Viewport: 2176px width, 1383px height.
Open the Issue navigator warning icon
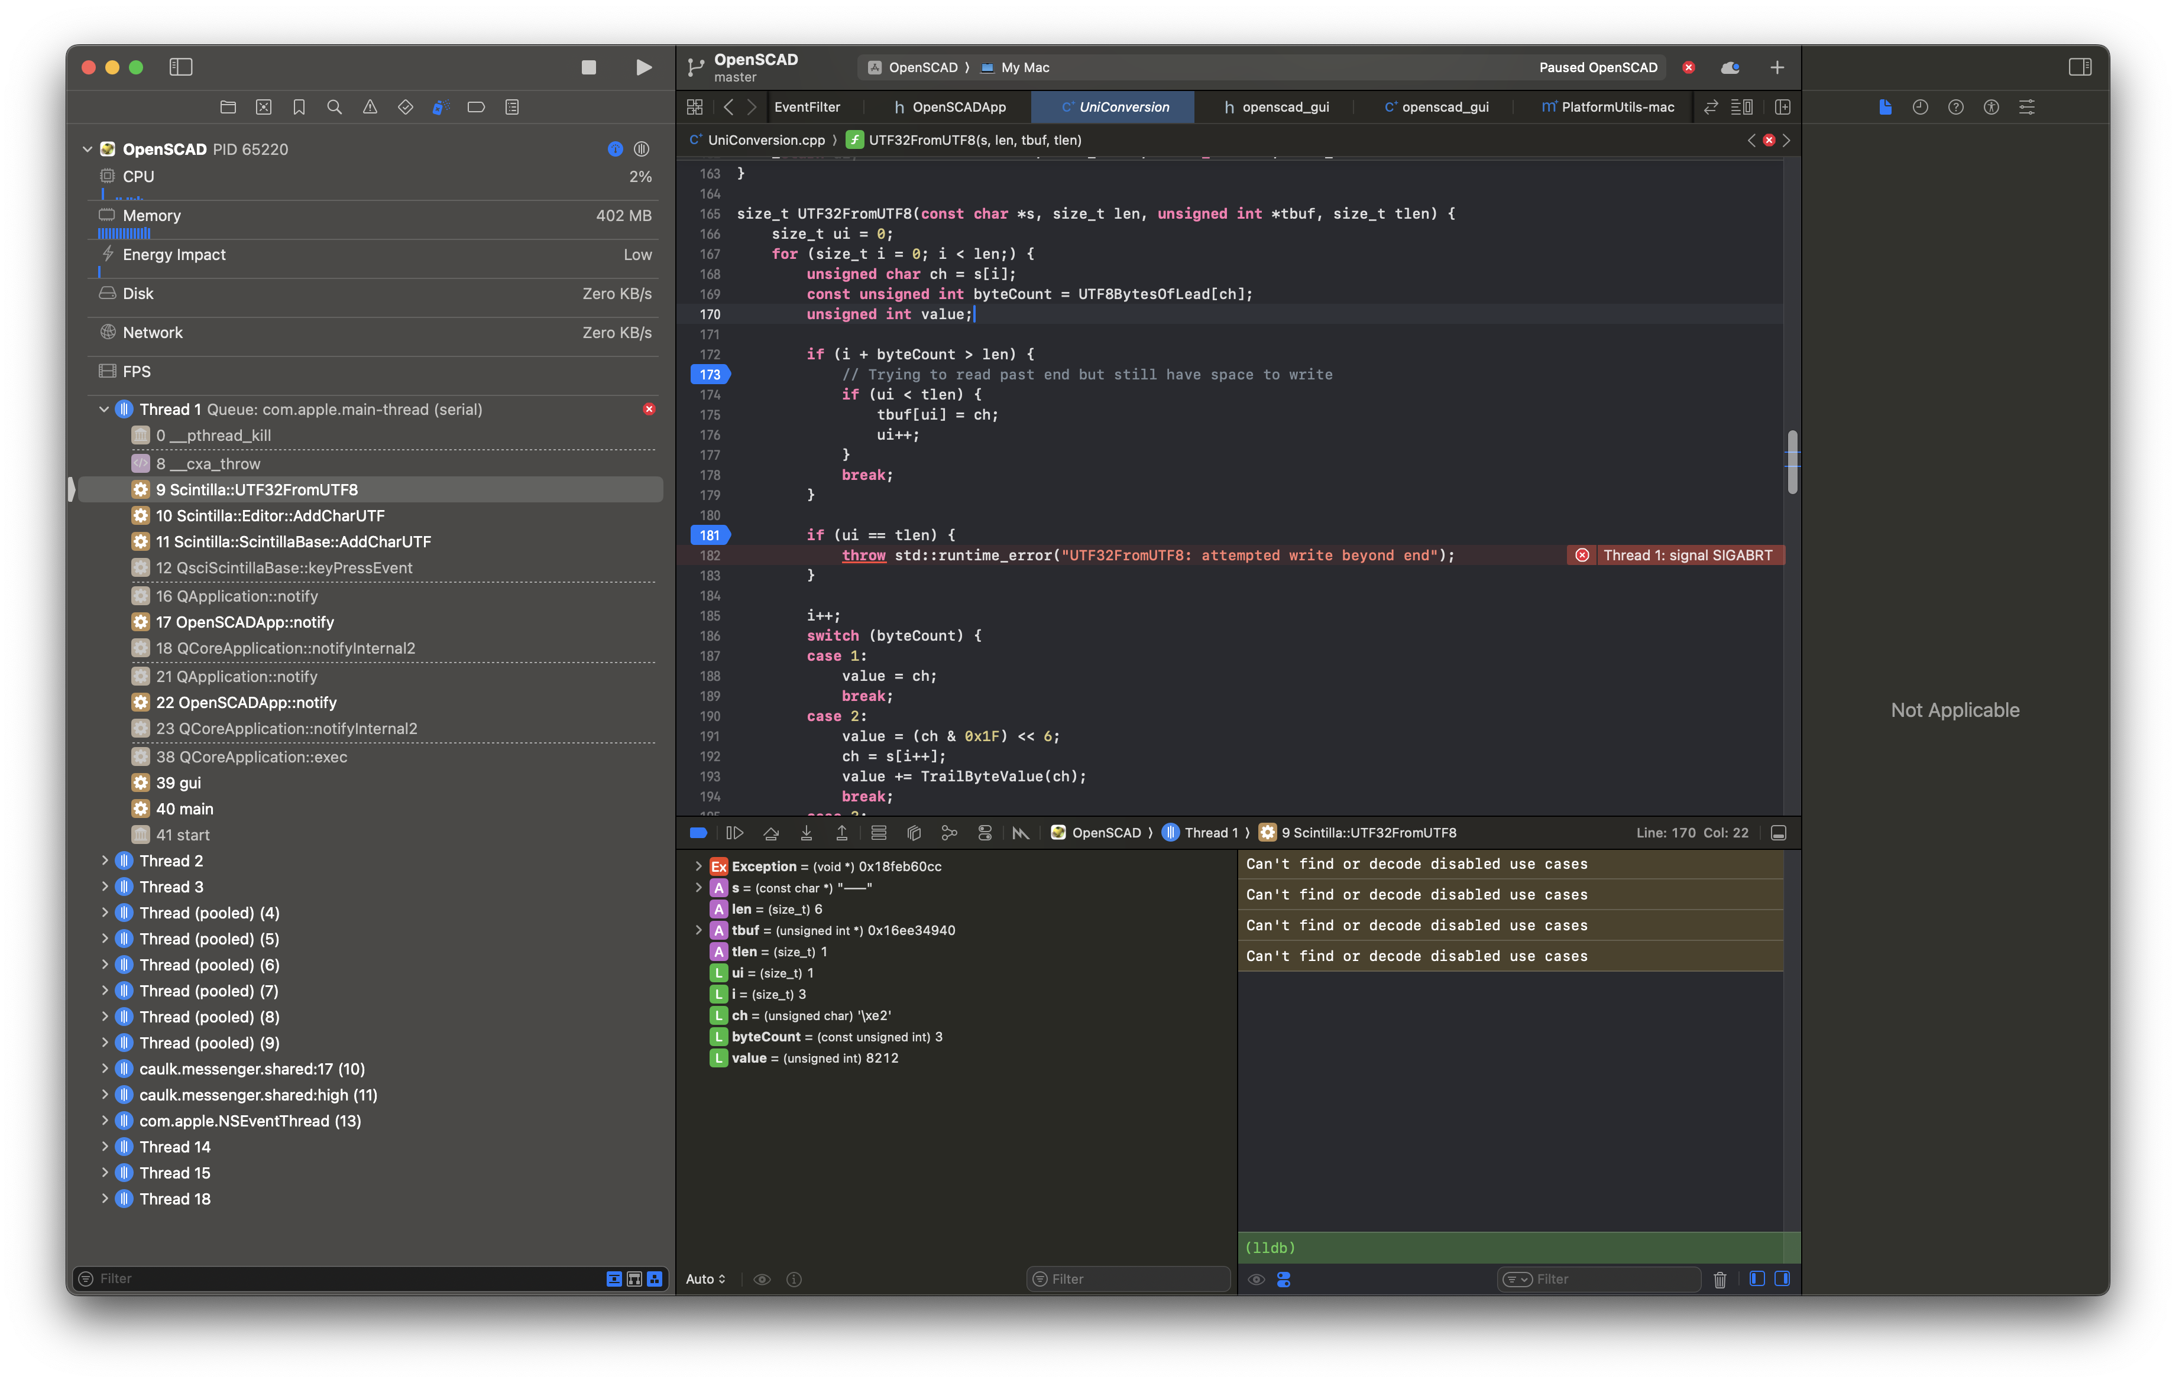coord(370,106)
